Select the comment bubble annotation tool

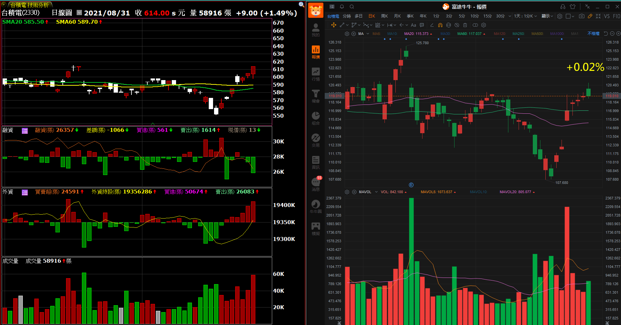422,25
